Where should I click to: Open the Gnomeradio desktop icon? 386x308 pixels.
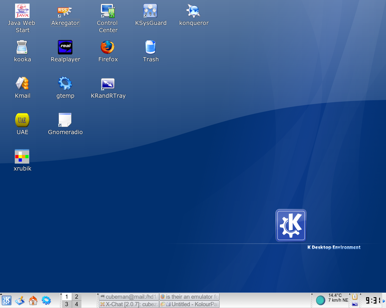click(65, 120)
